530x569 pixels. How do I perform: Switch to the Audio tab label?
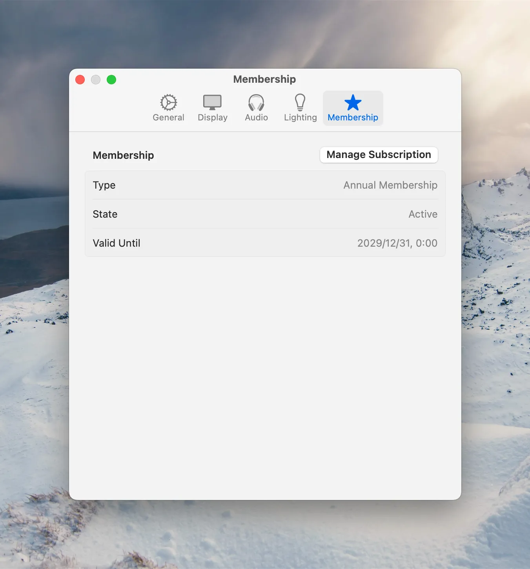coord(256,118)
